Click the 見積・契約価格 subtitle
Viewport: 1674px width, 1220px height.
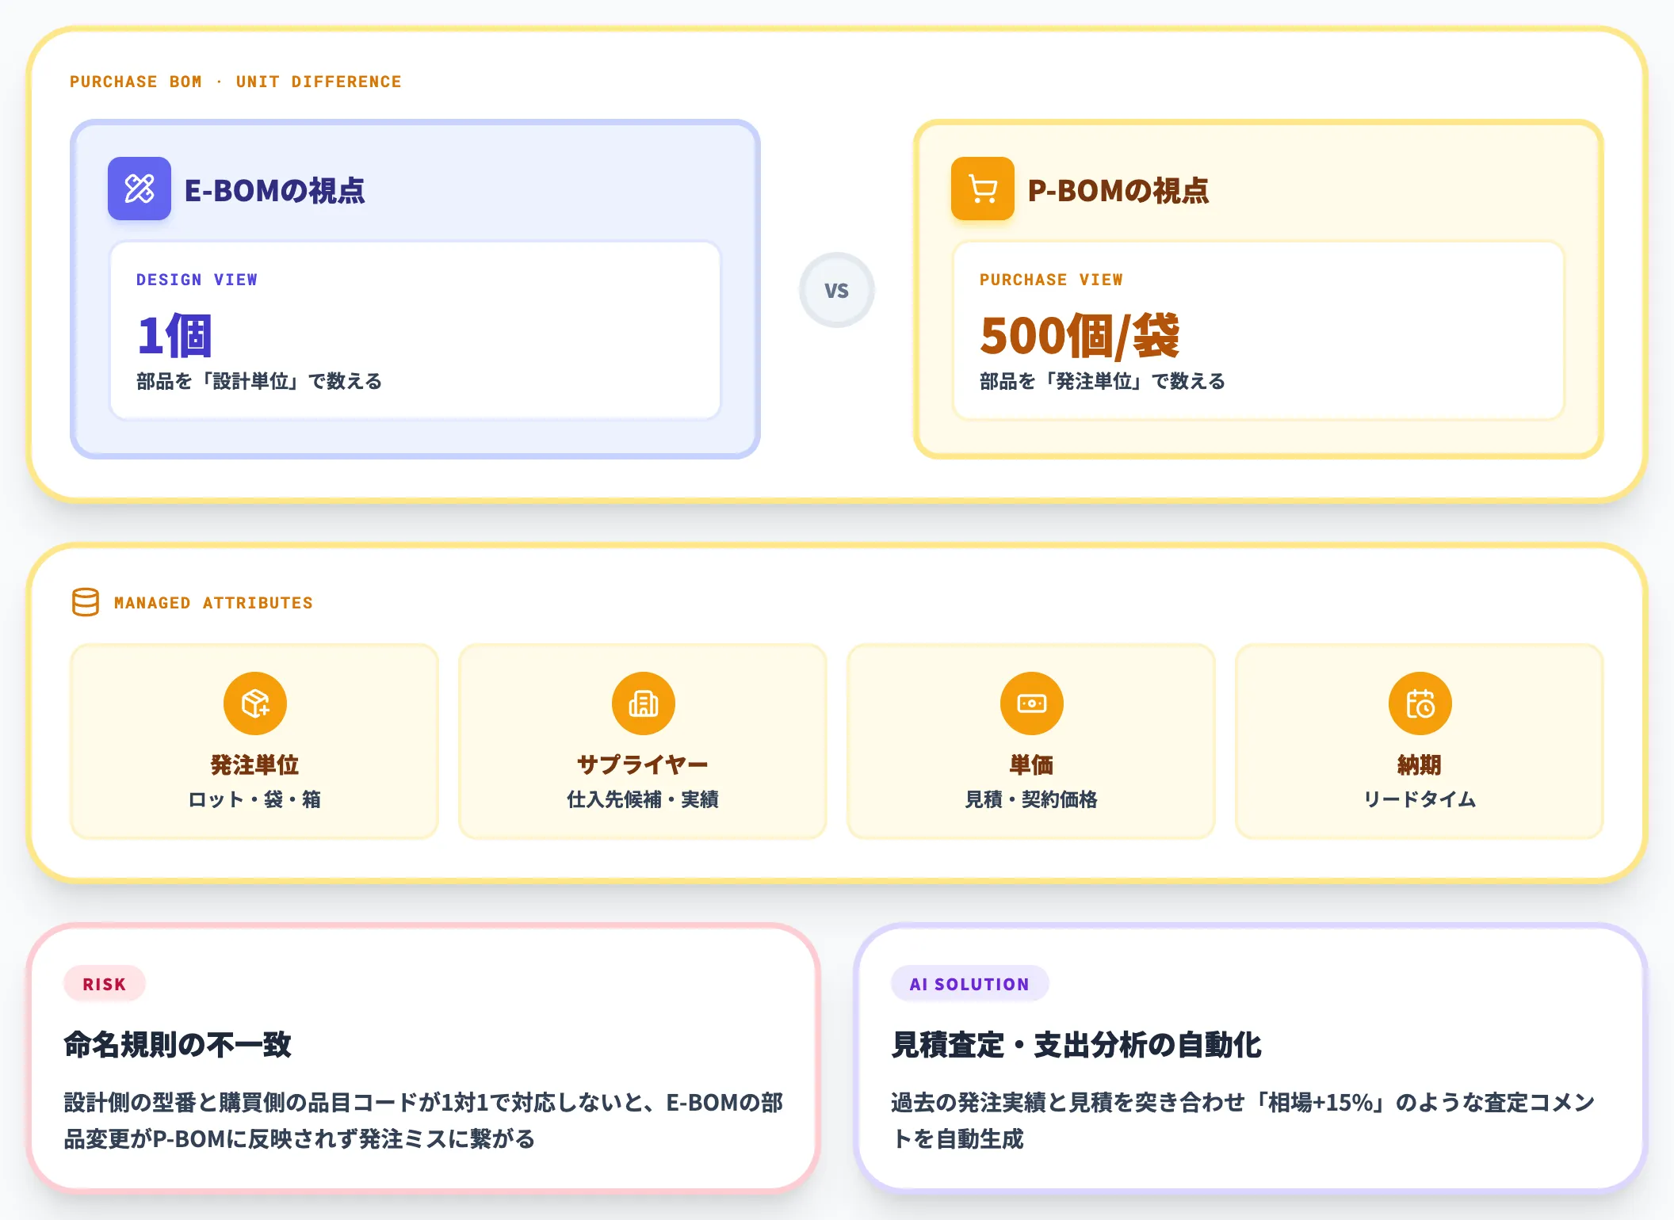[x=1031, y=799]
